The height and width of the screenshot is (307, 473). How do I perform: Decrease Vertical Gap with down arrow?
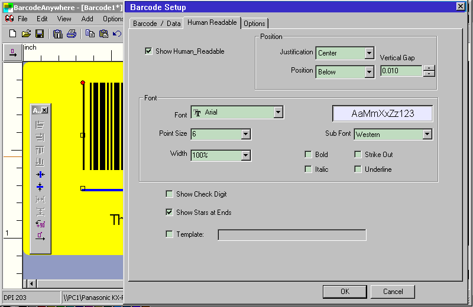pos(429,74)
